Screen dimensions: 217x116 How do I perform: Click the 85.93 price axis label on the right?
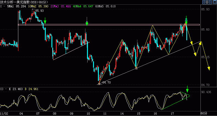click(x=206, y=9)
